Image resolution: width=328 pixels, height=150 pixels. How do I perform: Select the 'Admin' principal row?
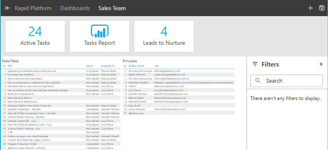pos(179,86)
